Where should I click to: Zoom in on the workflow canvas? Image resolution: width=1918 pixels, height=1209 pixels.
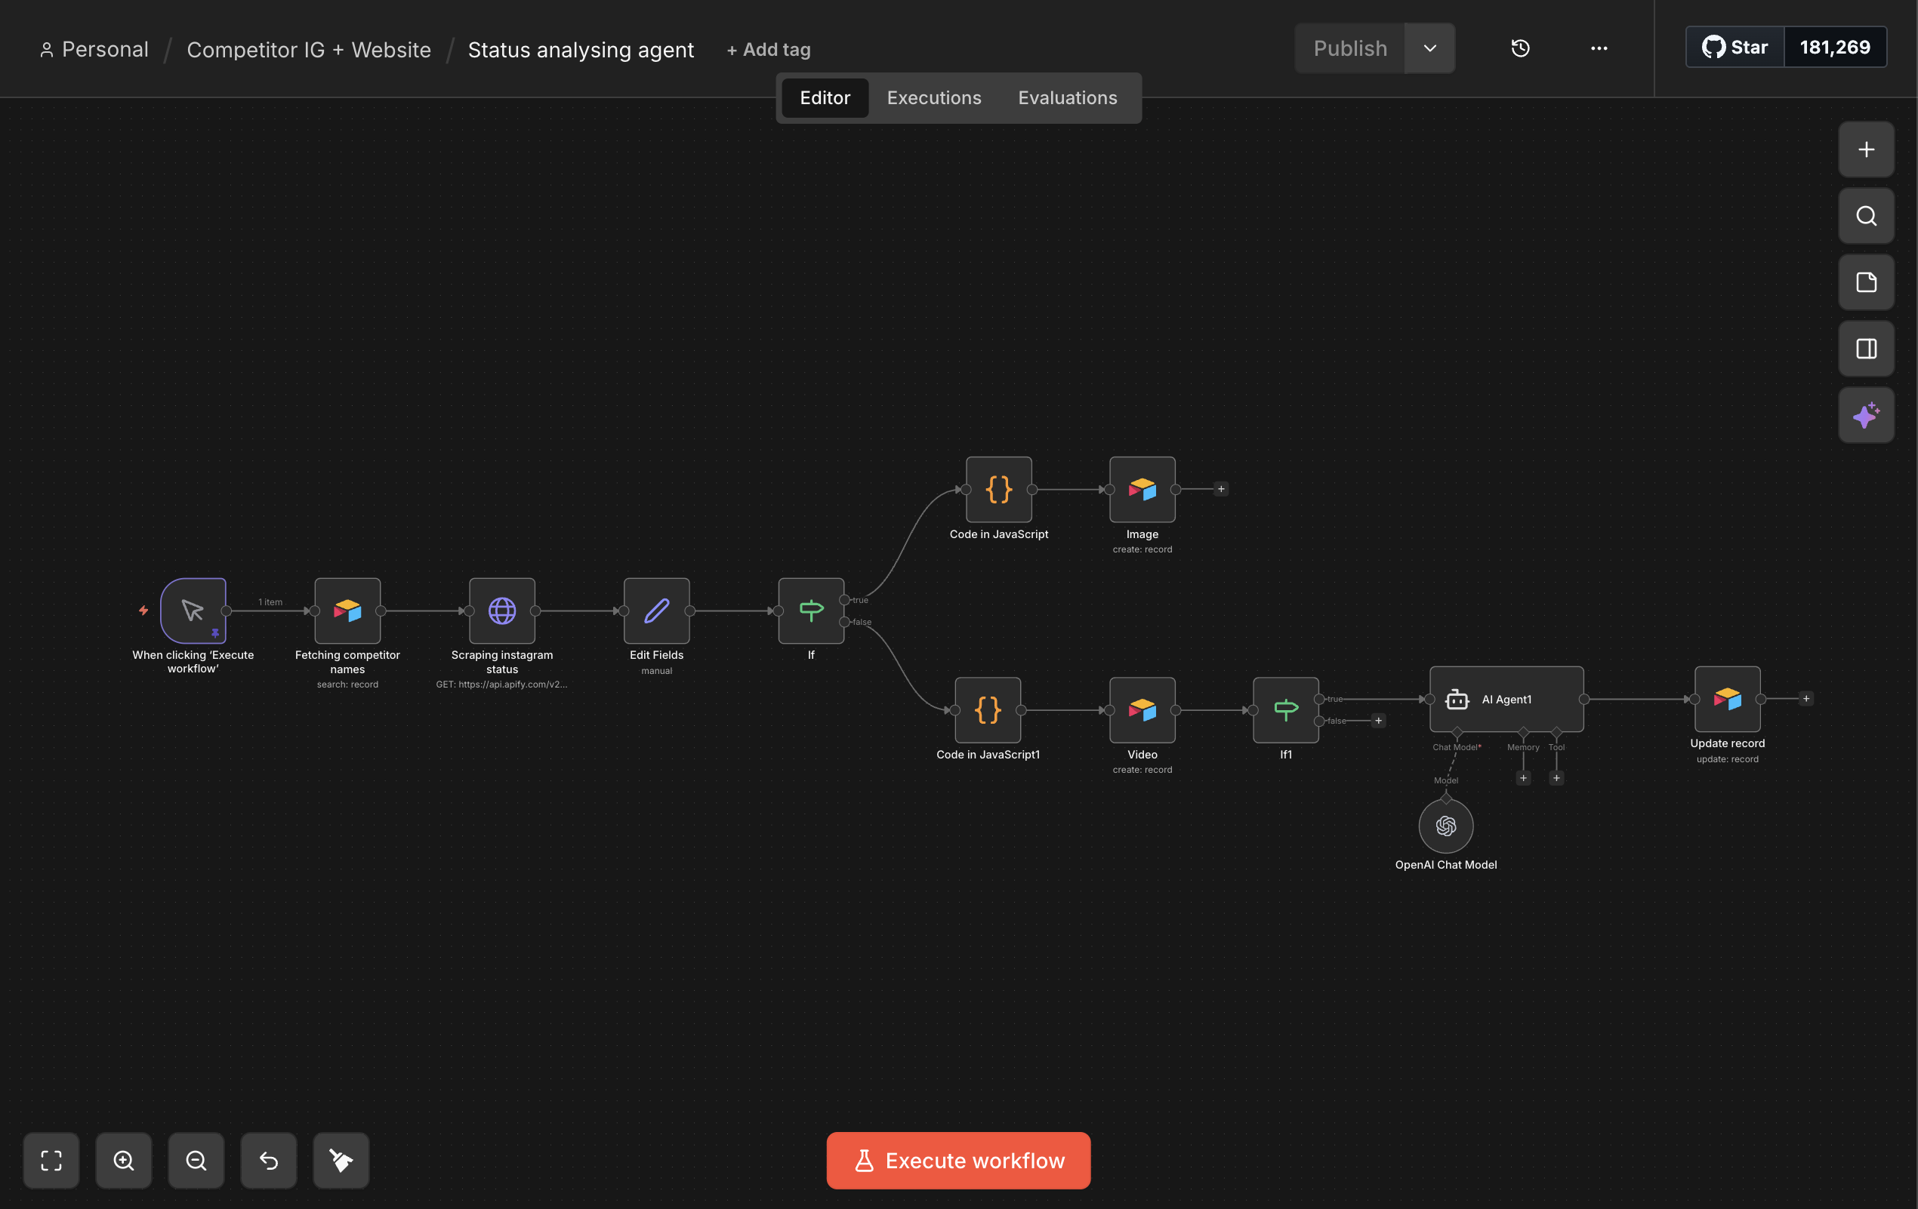coord(123,1160)
